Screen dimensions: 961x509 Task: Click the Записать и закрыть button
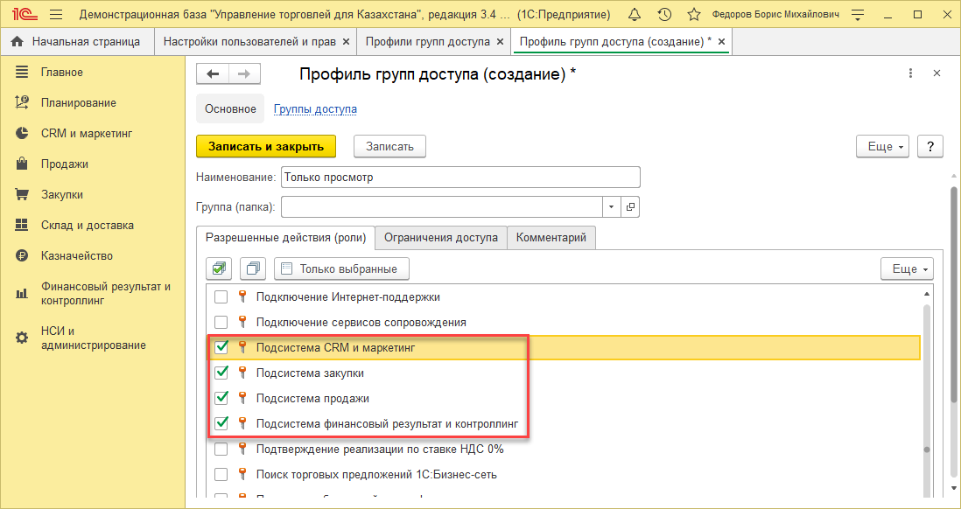coord(266,146)
